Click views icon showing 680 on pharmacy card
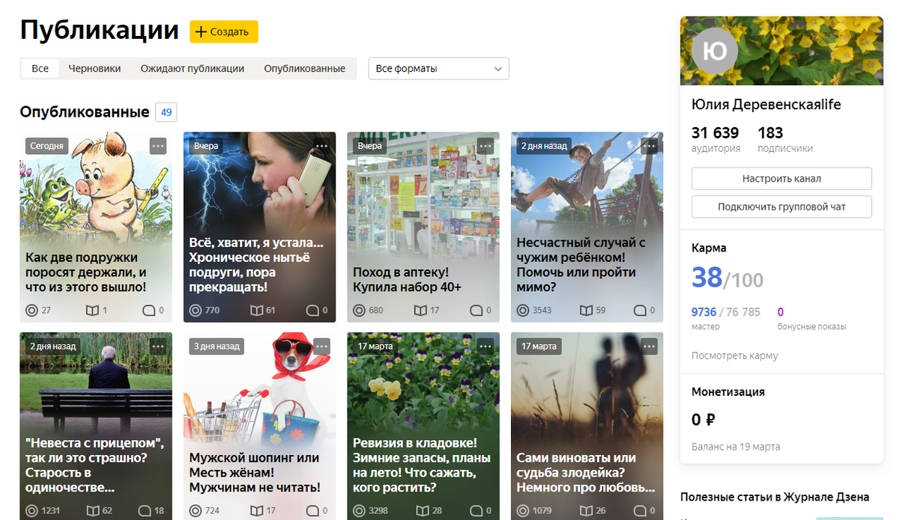The width and height of the screenshot is (899, 520). coord(360,311)
